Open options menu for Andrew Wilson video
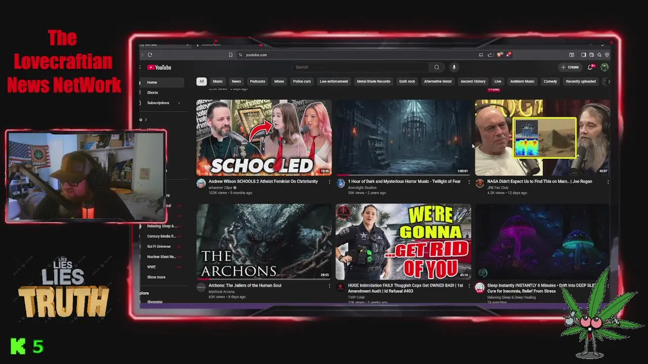Screen dimensions: 648x364 (x=330, y=181)
